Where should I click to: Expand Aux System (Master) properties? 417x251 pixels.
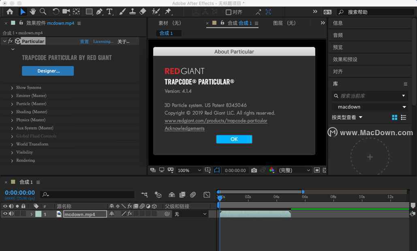pyautogui.click(x=12, y=128)
